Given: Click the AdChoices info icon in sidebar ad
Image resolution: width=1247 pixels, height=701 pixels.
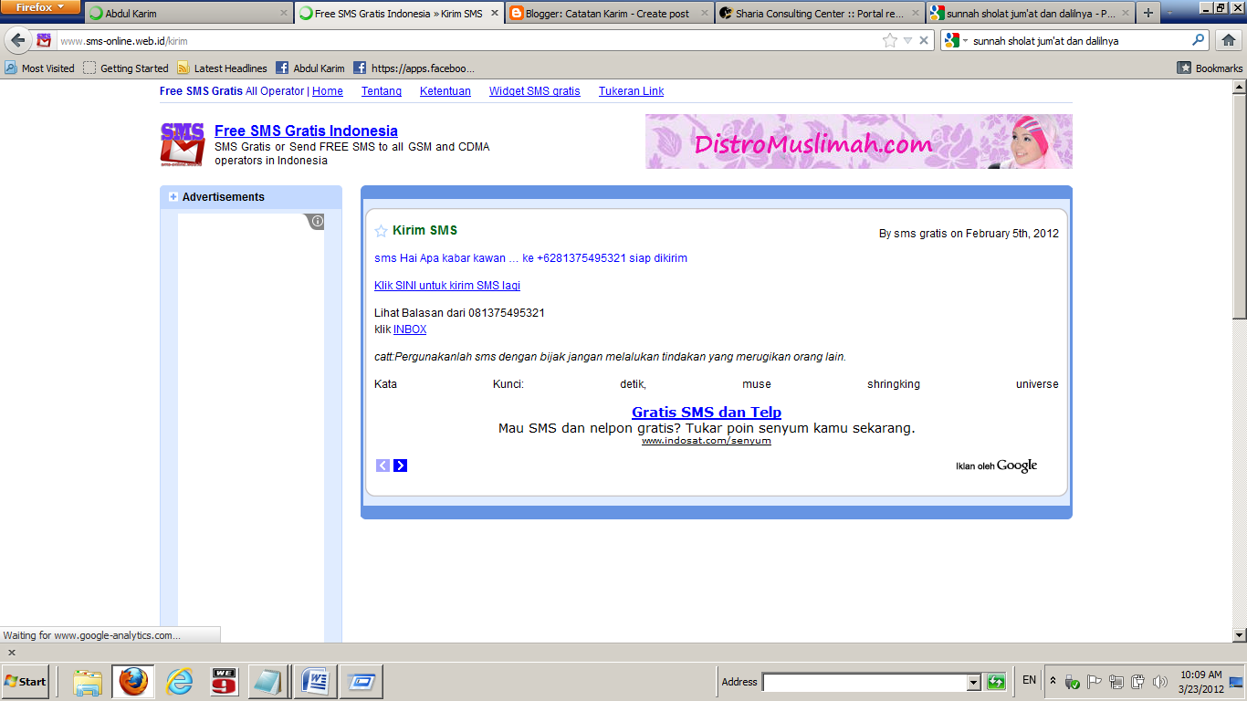Looking at the screenshot, I should coord(317,221).
